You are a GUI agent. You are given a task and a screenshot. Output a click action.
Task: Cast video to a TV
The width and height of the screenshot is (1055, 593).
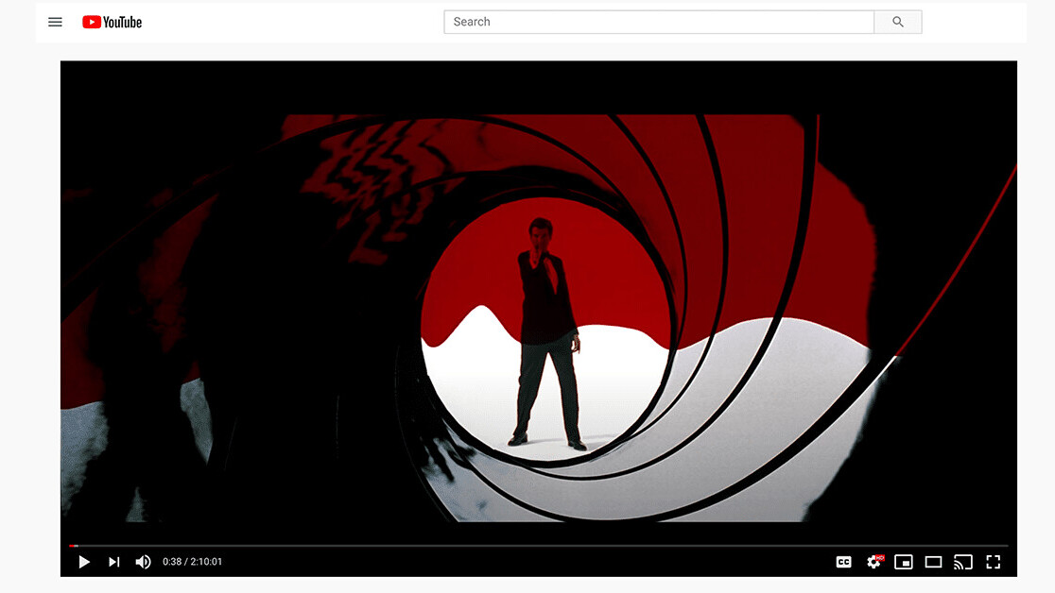pyautogui.click(x=962, y=562)
